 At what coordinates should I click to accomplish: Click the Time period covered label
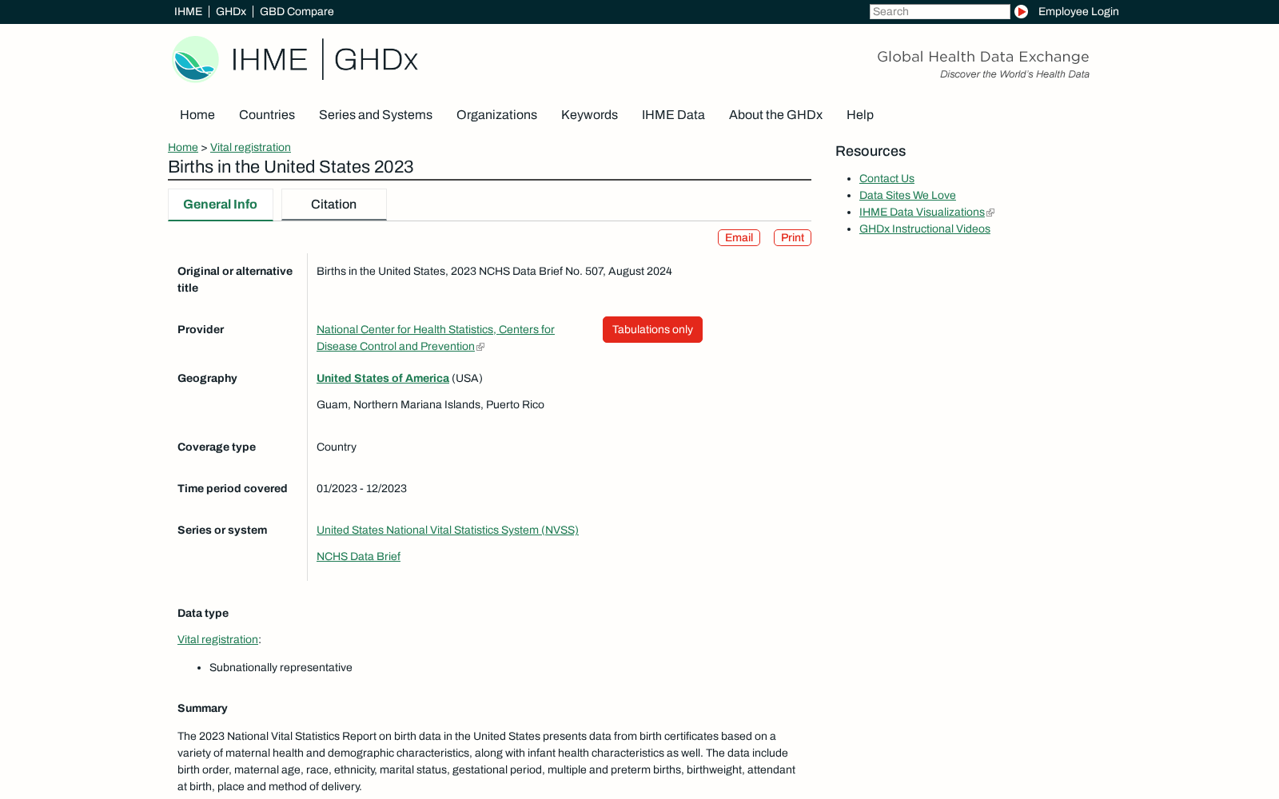click(x=233, y=489)
